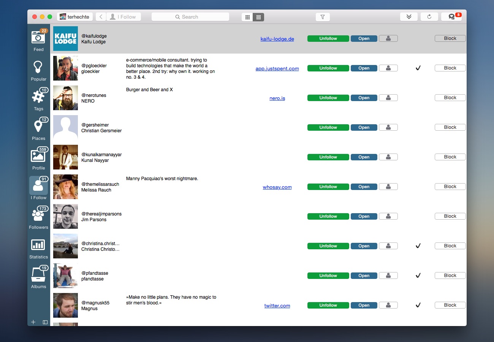Select the Profile tab in sidebar

38,158
